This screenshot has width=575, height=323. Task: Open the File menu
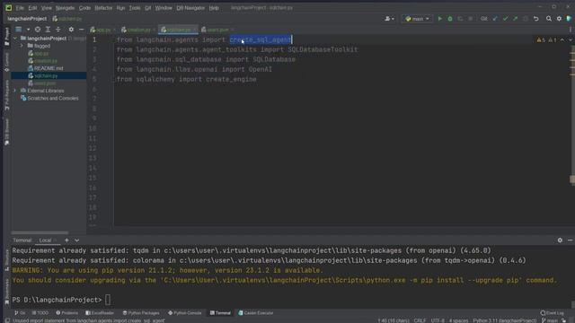coord(20,8)
